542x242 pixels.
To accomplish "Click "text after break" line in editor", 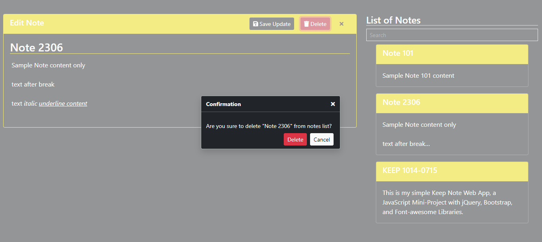I will (x=33, y=85).
